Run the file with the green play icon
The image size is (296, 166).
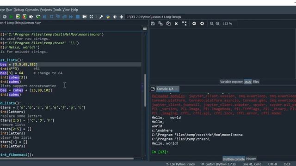(11, 17)
